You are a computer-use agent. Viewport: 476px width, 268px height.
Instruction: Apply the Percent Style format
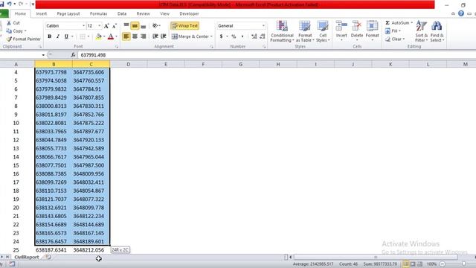point(234,36)
